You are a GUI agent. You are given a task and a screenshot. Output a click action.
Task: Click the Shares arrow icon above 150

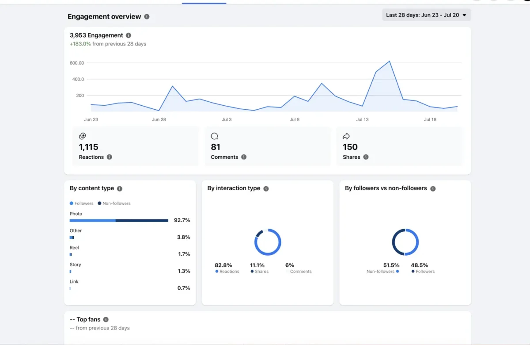346,136
